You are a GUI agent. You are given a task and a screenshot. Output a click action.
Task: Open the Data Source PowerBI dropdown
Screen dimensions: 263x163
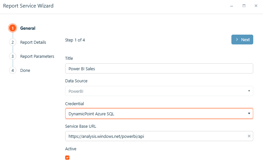pos(249,91)
